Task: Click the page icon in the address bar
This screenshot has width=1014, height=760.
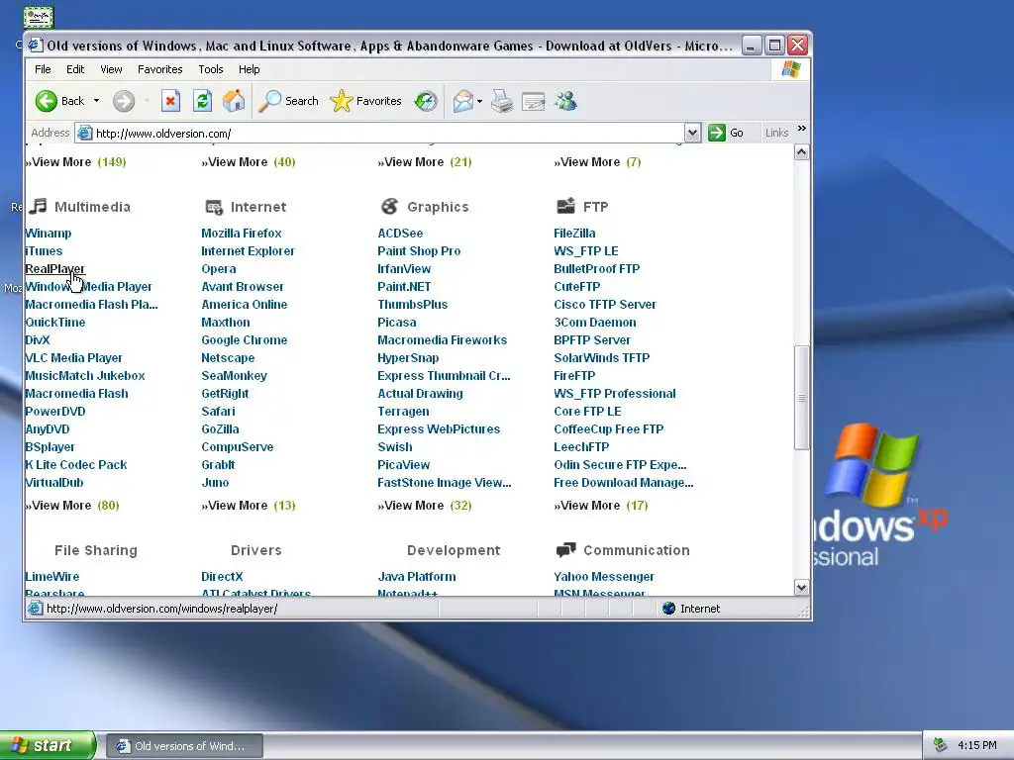Action: (x=84, y=134)
